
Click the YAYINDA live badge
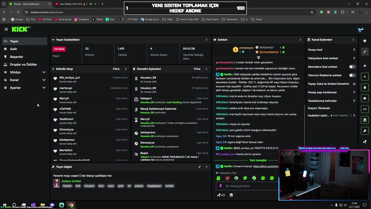tap(59, 49)
